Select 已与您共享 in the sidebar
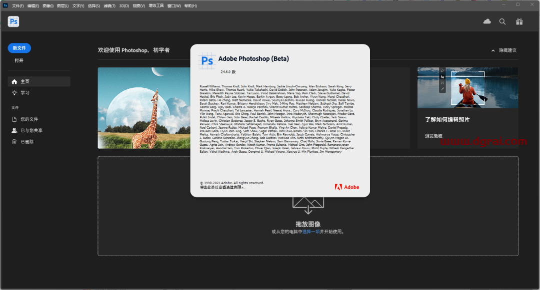540x290 pixels. [31, 130]
